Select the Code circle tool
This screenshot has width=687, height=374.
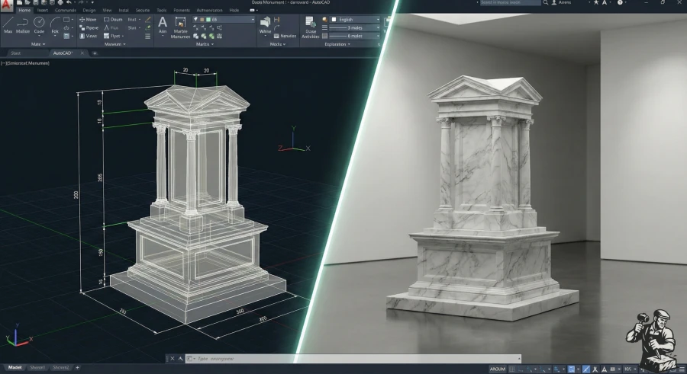pos(39,25)
